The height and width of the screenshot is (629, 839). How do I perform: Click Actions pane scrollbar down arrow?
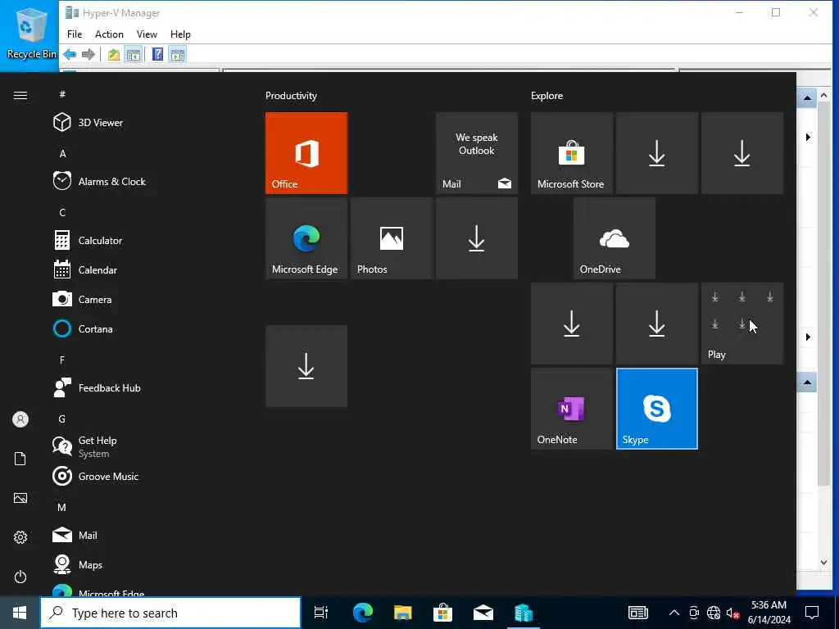coord(823,563)
